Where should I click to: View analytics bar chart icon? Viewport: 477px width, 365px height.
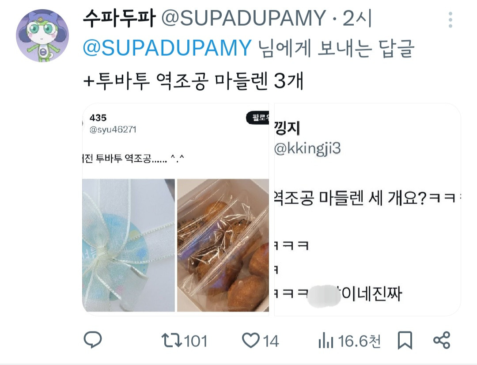(326, 341)
